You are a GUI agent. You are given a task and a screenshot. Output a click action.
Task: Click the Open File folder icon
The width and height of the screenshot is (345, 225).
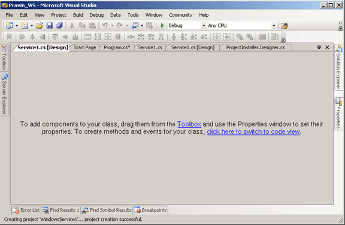pyautogui.click(x=40, y=26)
